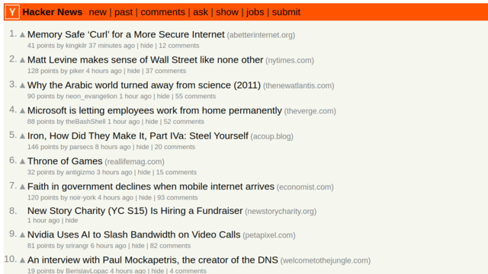Upvote the Throne of Games story
The height and width of the screenshot is (274, 488).
tap(22, 161)
